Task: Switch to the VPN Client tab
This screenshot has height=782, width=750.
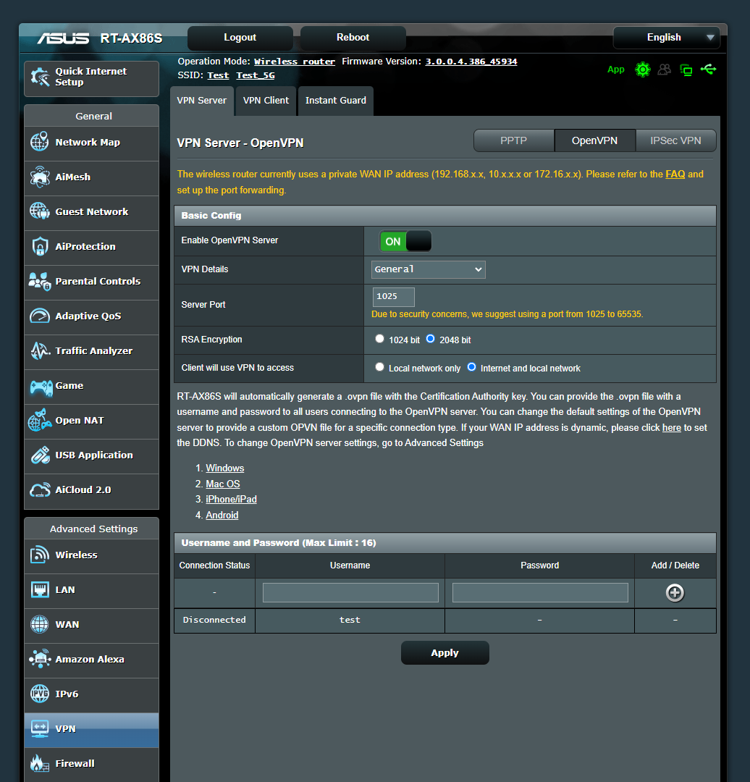Action: click(265, 101)
